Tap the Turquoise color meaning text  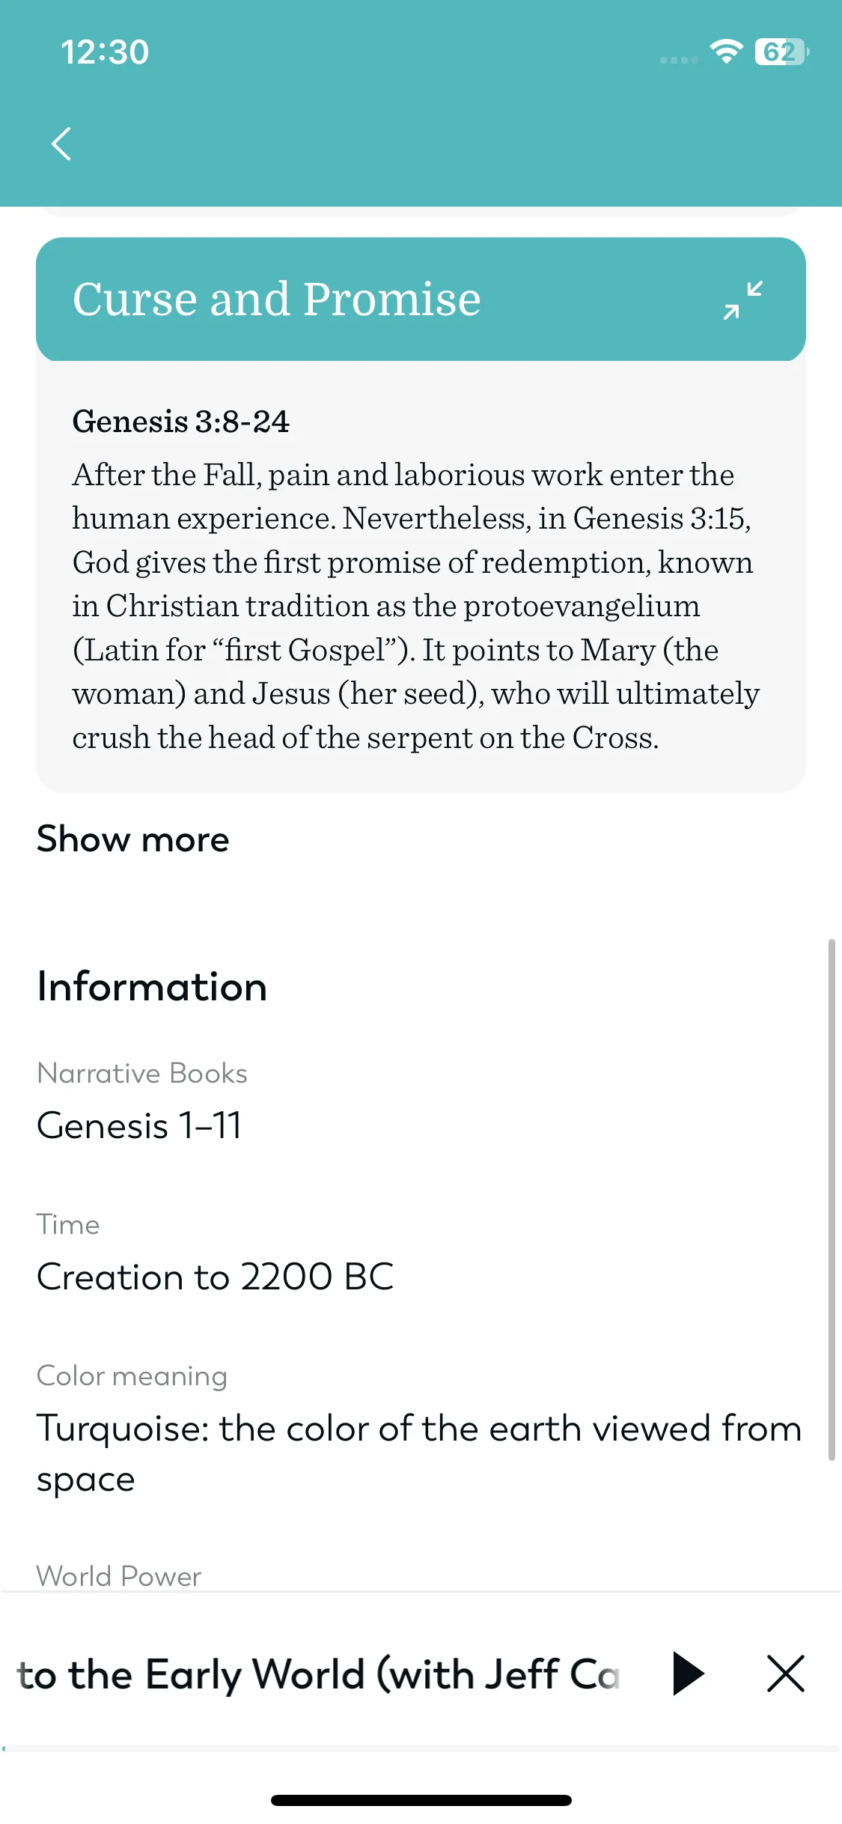(420, 1453)
